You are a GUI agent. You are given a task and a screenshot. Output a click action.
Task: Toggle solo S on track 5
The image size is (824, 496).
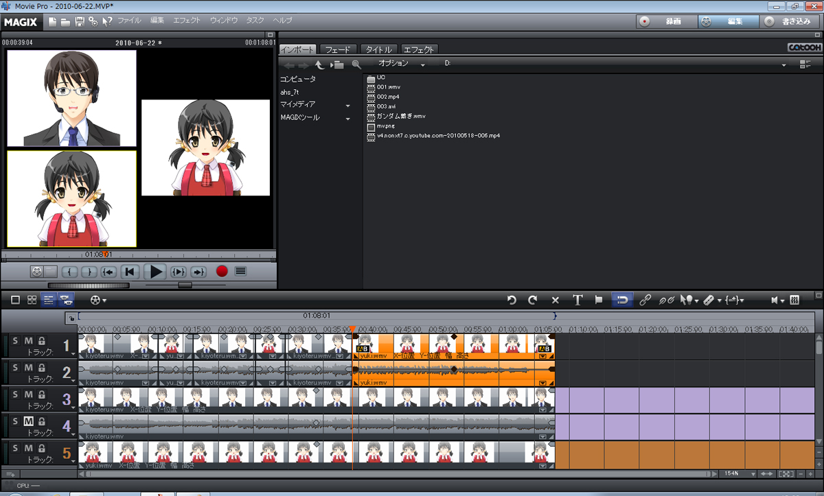point(16,448)
